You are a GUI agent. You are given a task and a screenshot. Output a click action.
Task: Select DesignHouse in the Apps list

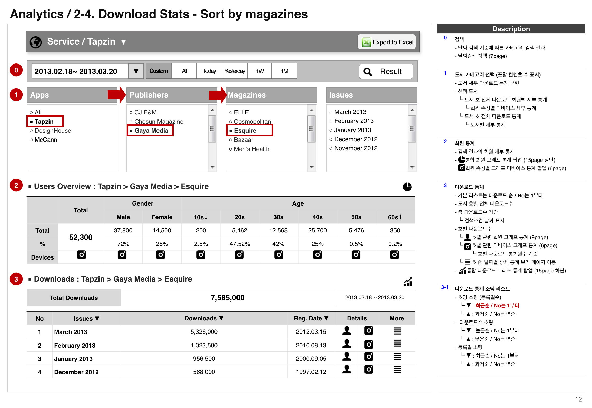coord(50,131)
